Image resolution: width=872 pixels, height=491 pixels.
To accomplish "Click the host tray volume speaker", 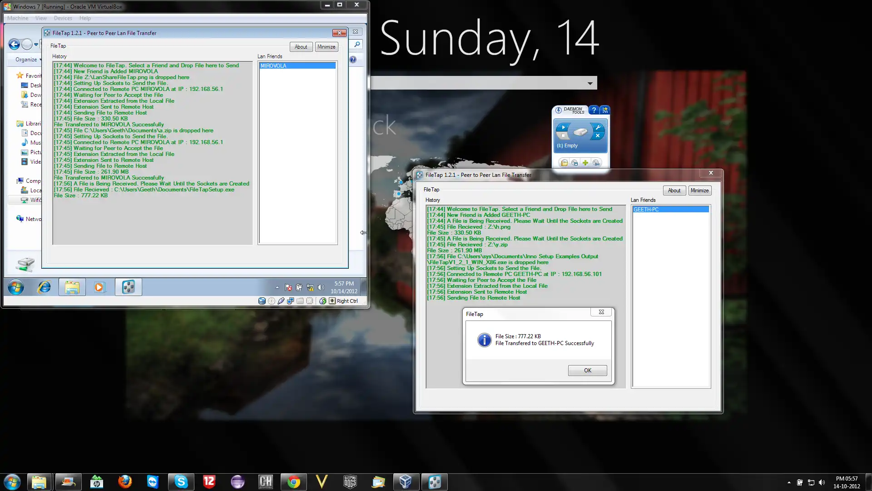I will (x=822, y=482).
